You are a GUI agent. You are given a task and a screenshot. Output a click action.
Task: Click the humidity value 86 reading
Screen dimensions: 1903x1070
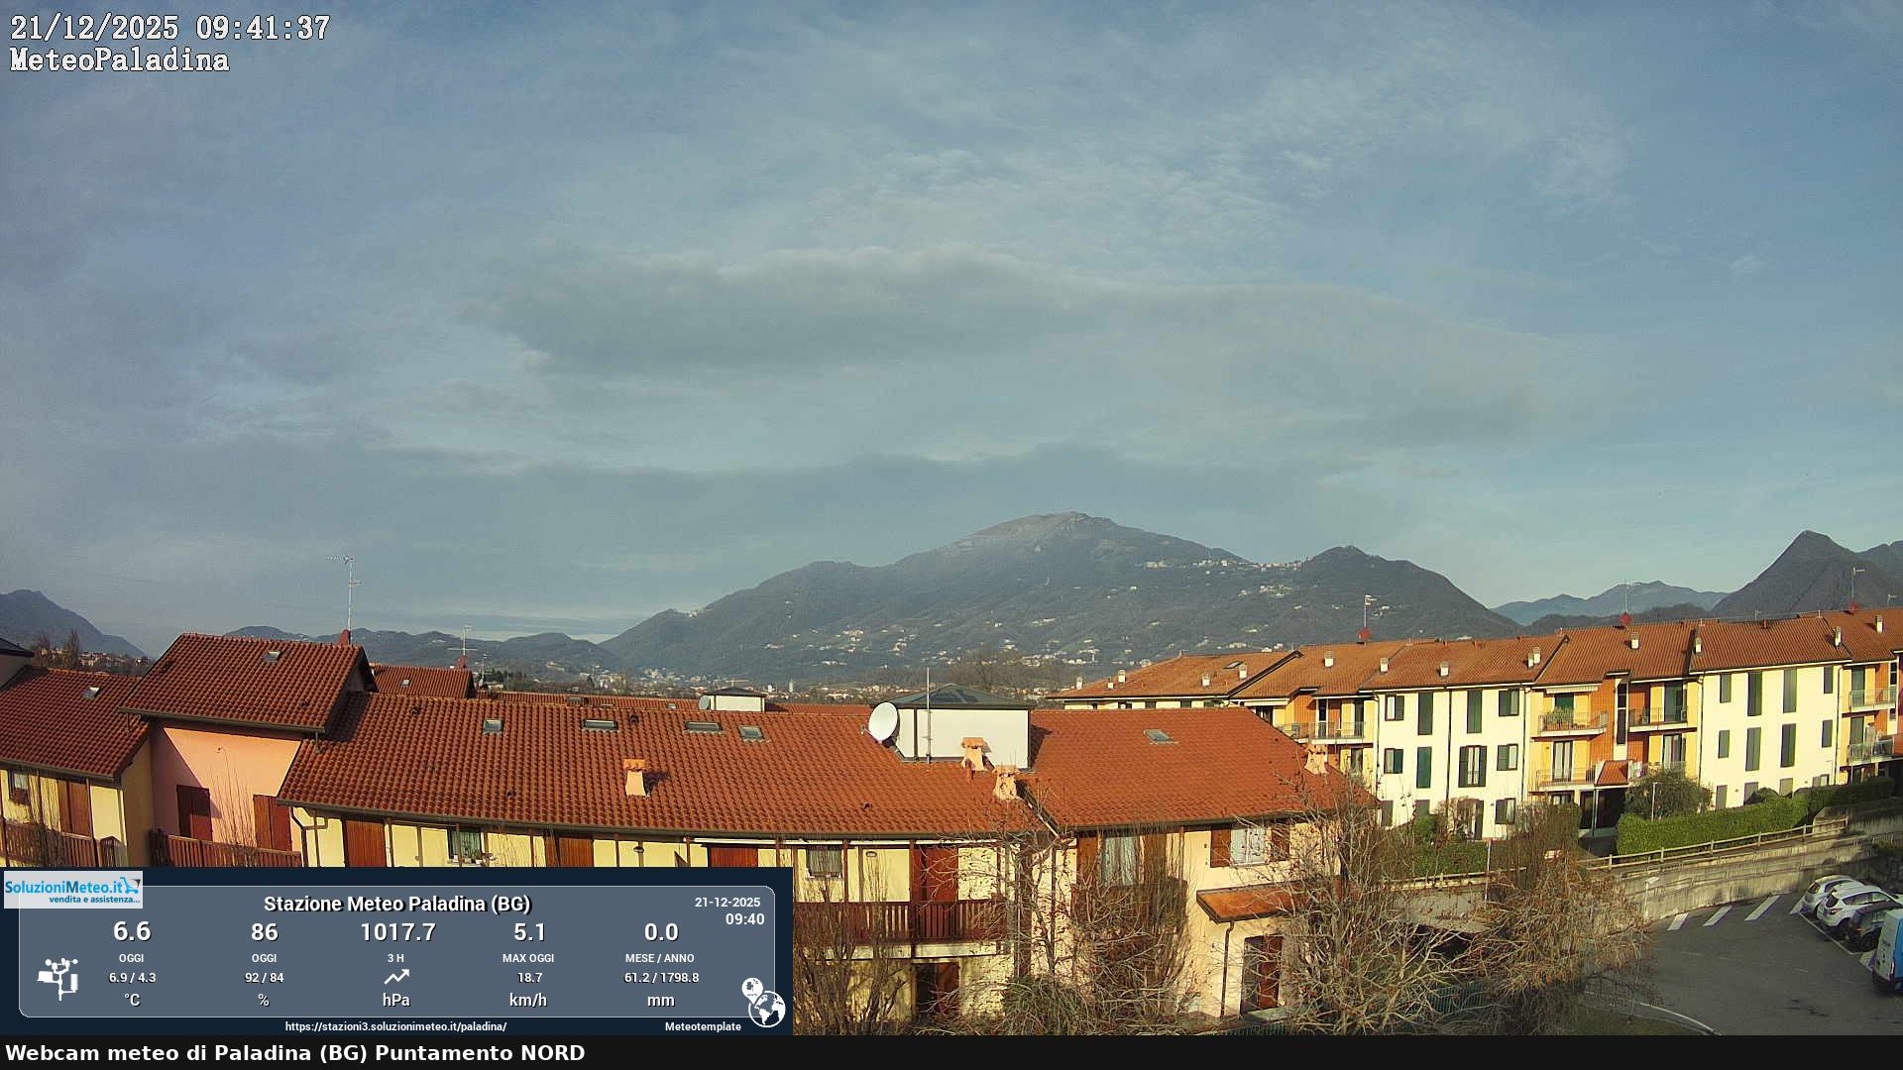click(x=264, y=932)
